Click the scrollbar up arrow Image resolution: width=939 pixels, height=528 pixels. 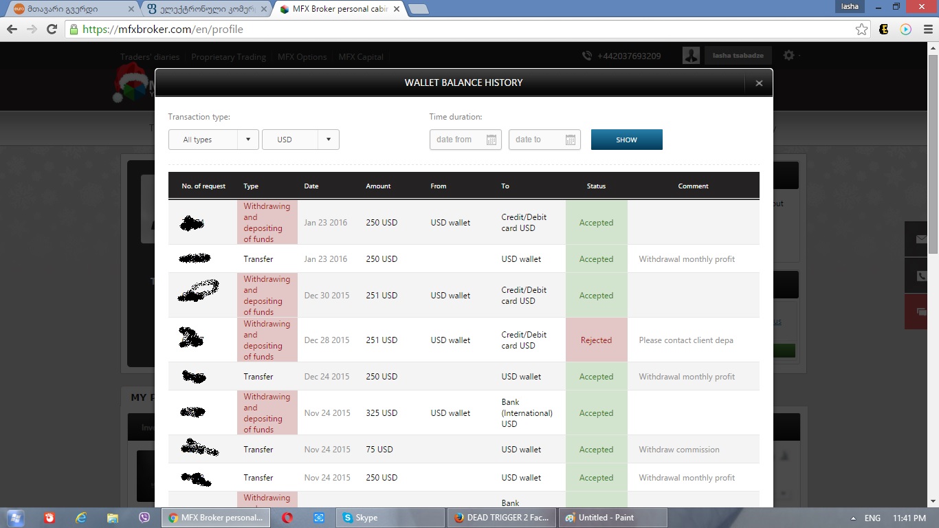(x=934, y=47)
